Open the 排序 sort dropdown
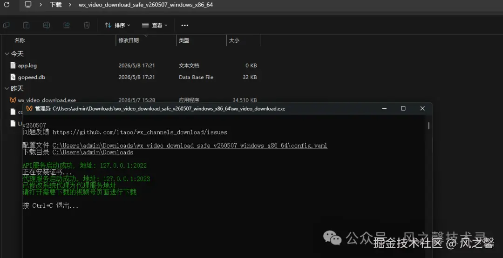 (117, 25)
